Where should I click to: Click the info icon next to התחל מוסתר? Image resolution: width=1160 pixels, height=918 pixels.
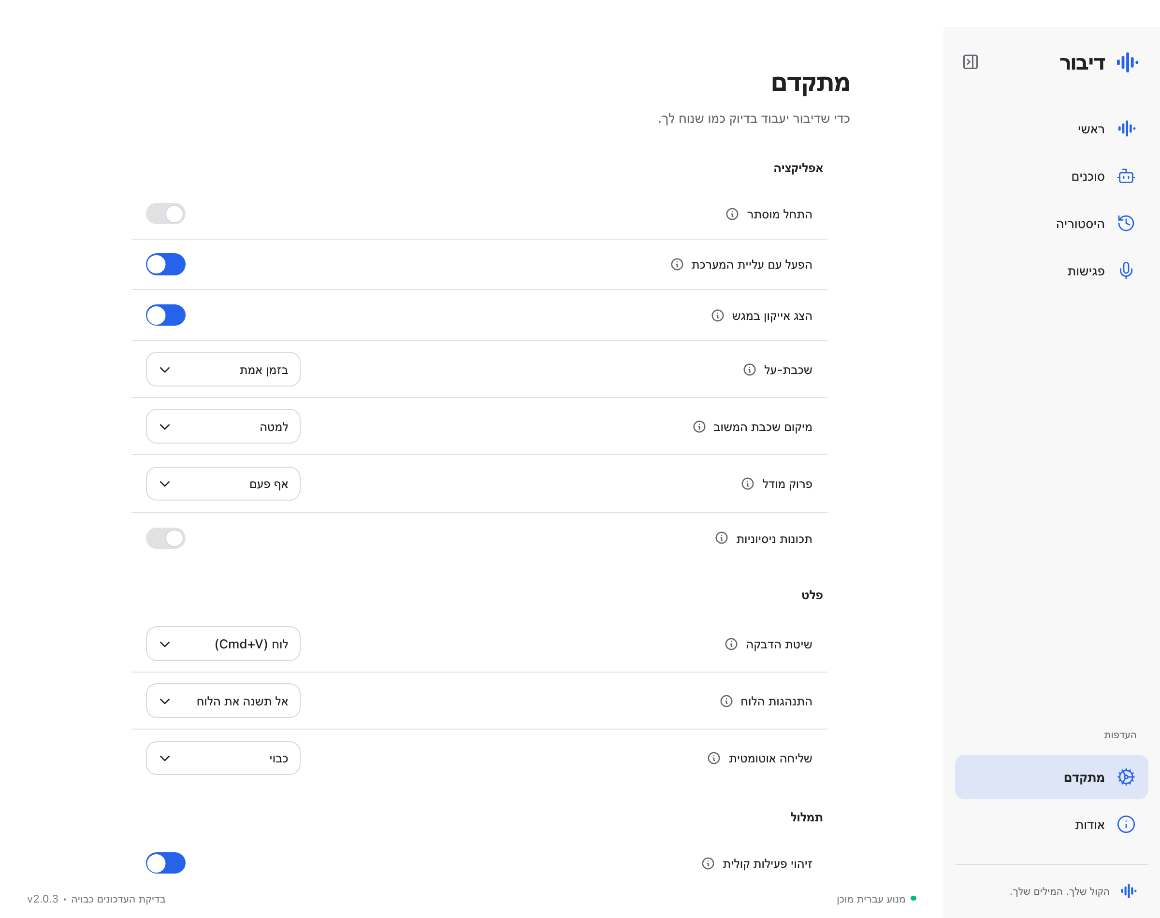coord(732,215)
